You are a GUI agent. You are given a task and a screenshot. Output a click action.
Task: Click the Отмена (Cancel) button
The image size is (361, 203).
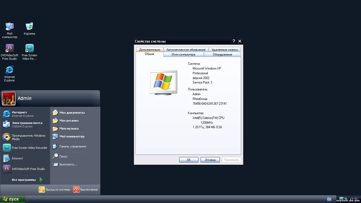[210, 160]
